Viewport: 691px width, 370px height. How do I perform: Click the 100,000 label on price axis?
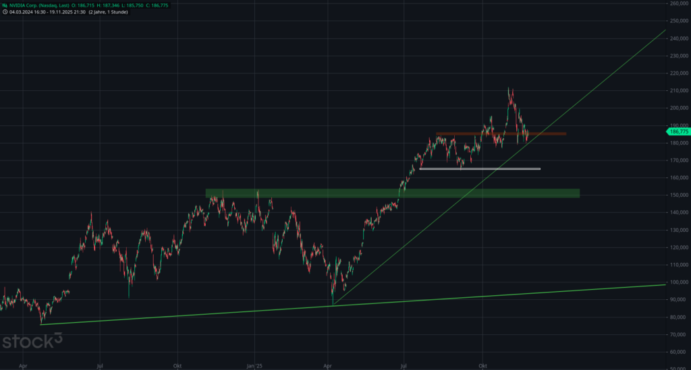click(x=678, y=282)
